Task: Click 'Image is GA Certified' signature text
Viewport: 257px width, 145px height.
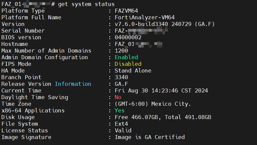Action: tap(150, 137)
